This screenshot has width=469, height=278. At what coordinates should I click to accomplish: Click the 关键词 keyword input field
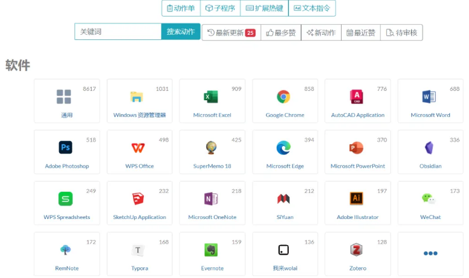[x=118, y=32]
